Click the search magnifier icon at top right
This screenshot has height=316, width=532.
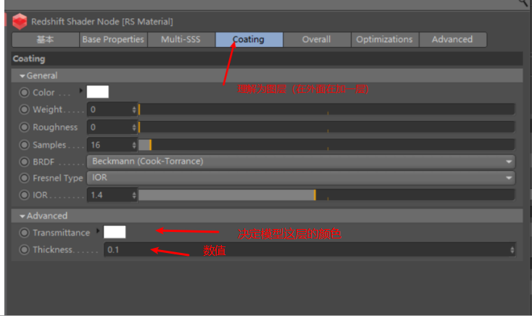click(x=525, y=3)
